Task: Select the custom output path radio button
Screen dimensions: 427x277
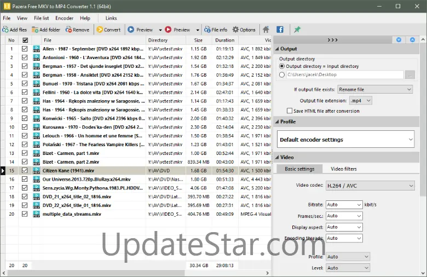Action: tap(282, 74)
